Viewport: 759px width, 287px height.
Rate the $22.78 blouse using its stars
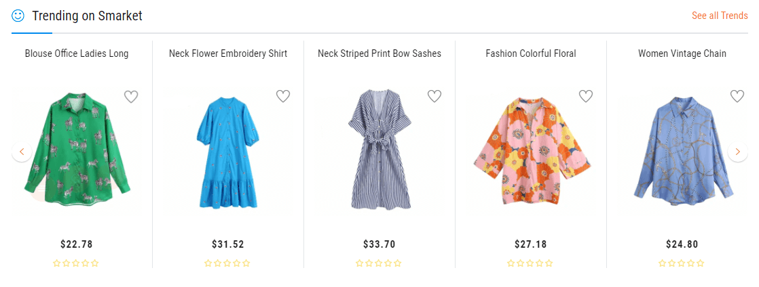coord(76,263)
